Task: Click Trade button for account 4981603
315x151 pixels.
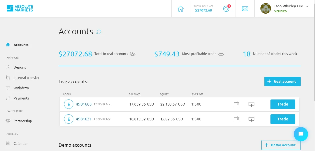Action: click(x=283, y=104)
